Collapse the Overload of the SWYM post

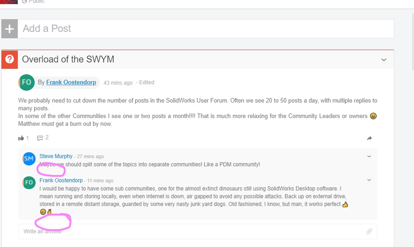[384, 60]
